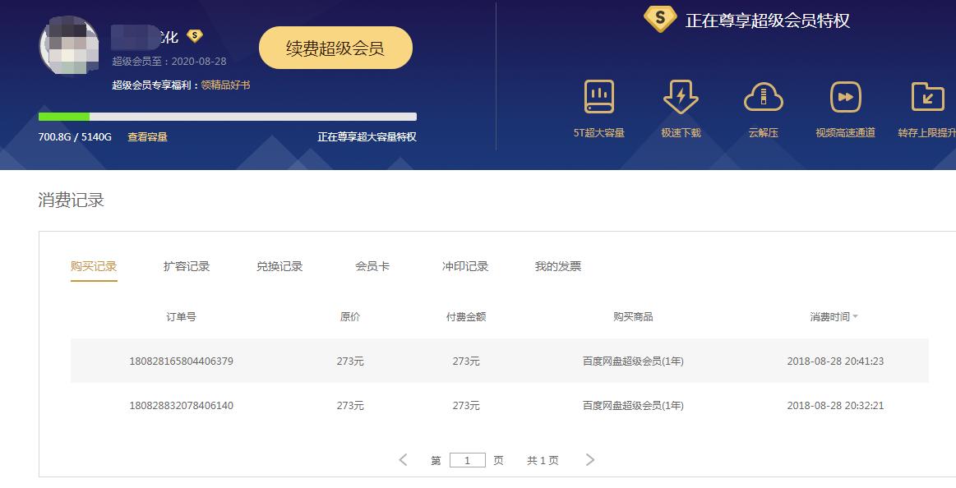The width and height of the screenshot is (956, 488).
Task: Open the 会员卡 tab
Action: click(372, 266)
